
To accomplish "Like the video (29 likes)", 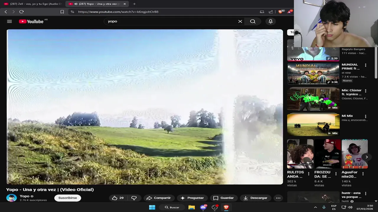I will pos(118,198).
